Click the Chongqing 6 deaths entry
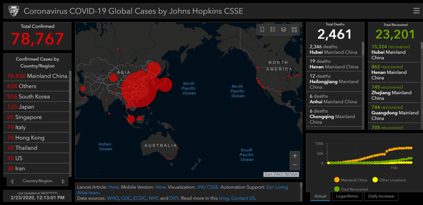423x205 pixels. click(334, 116)
